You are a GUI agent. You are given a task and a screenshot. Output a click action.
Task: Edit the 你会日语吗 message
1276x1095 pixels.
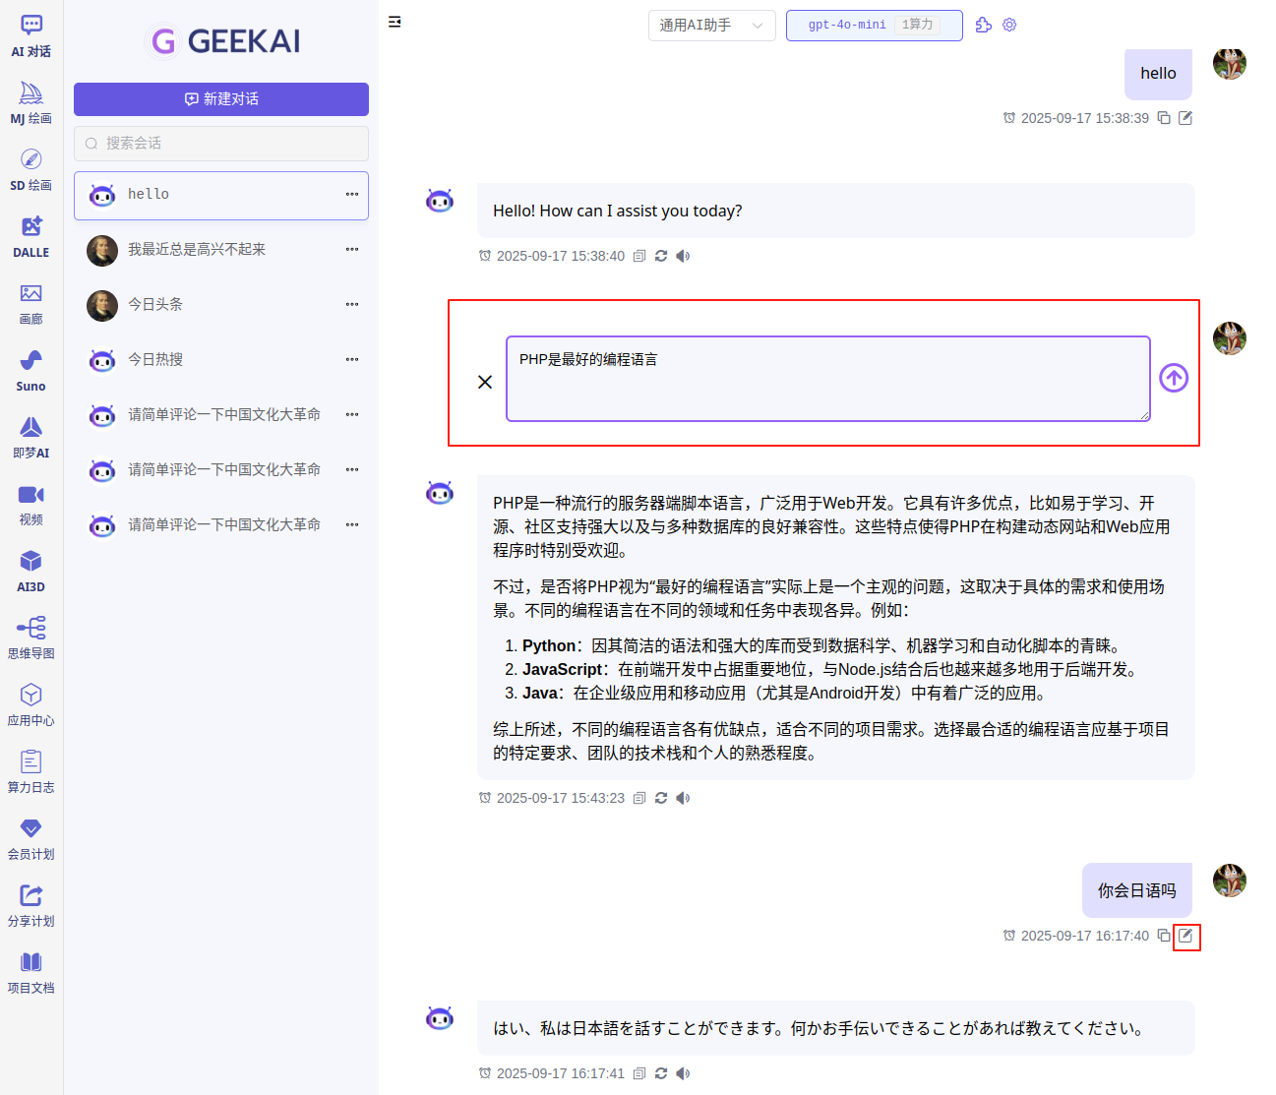click(x=1185, y=936)
